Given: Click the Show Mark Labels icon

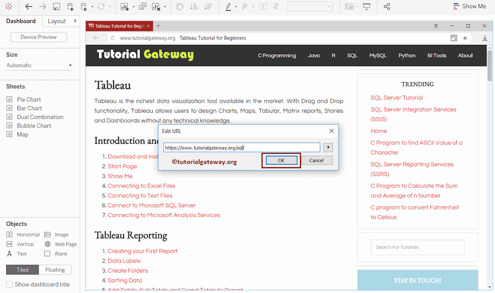Looking at the screenshot, I should (x=263, y=7).
